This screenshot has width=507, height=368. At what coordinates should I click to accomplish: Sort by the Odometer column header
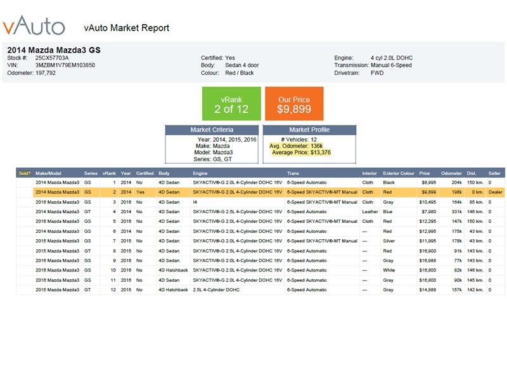tap(451, 173)
